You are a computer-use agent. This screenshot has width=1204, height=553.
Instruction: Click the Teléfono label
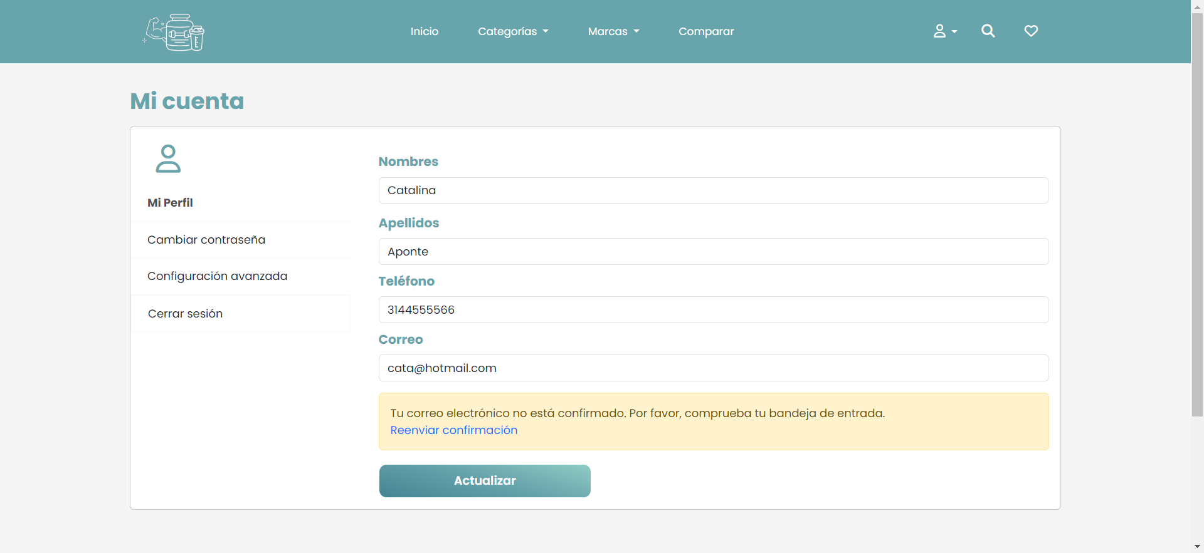406,281
